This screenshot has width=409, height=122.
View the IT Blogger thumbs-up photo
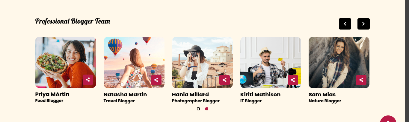[x=271, y=62]
